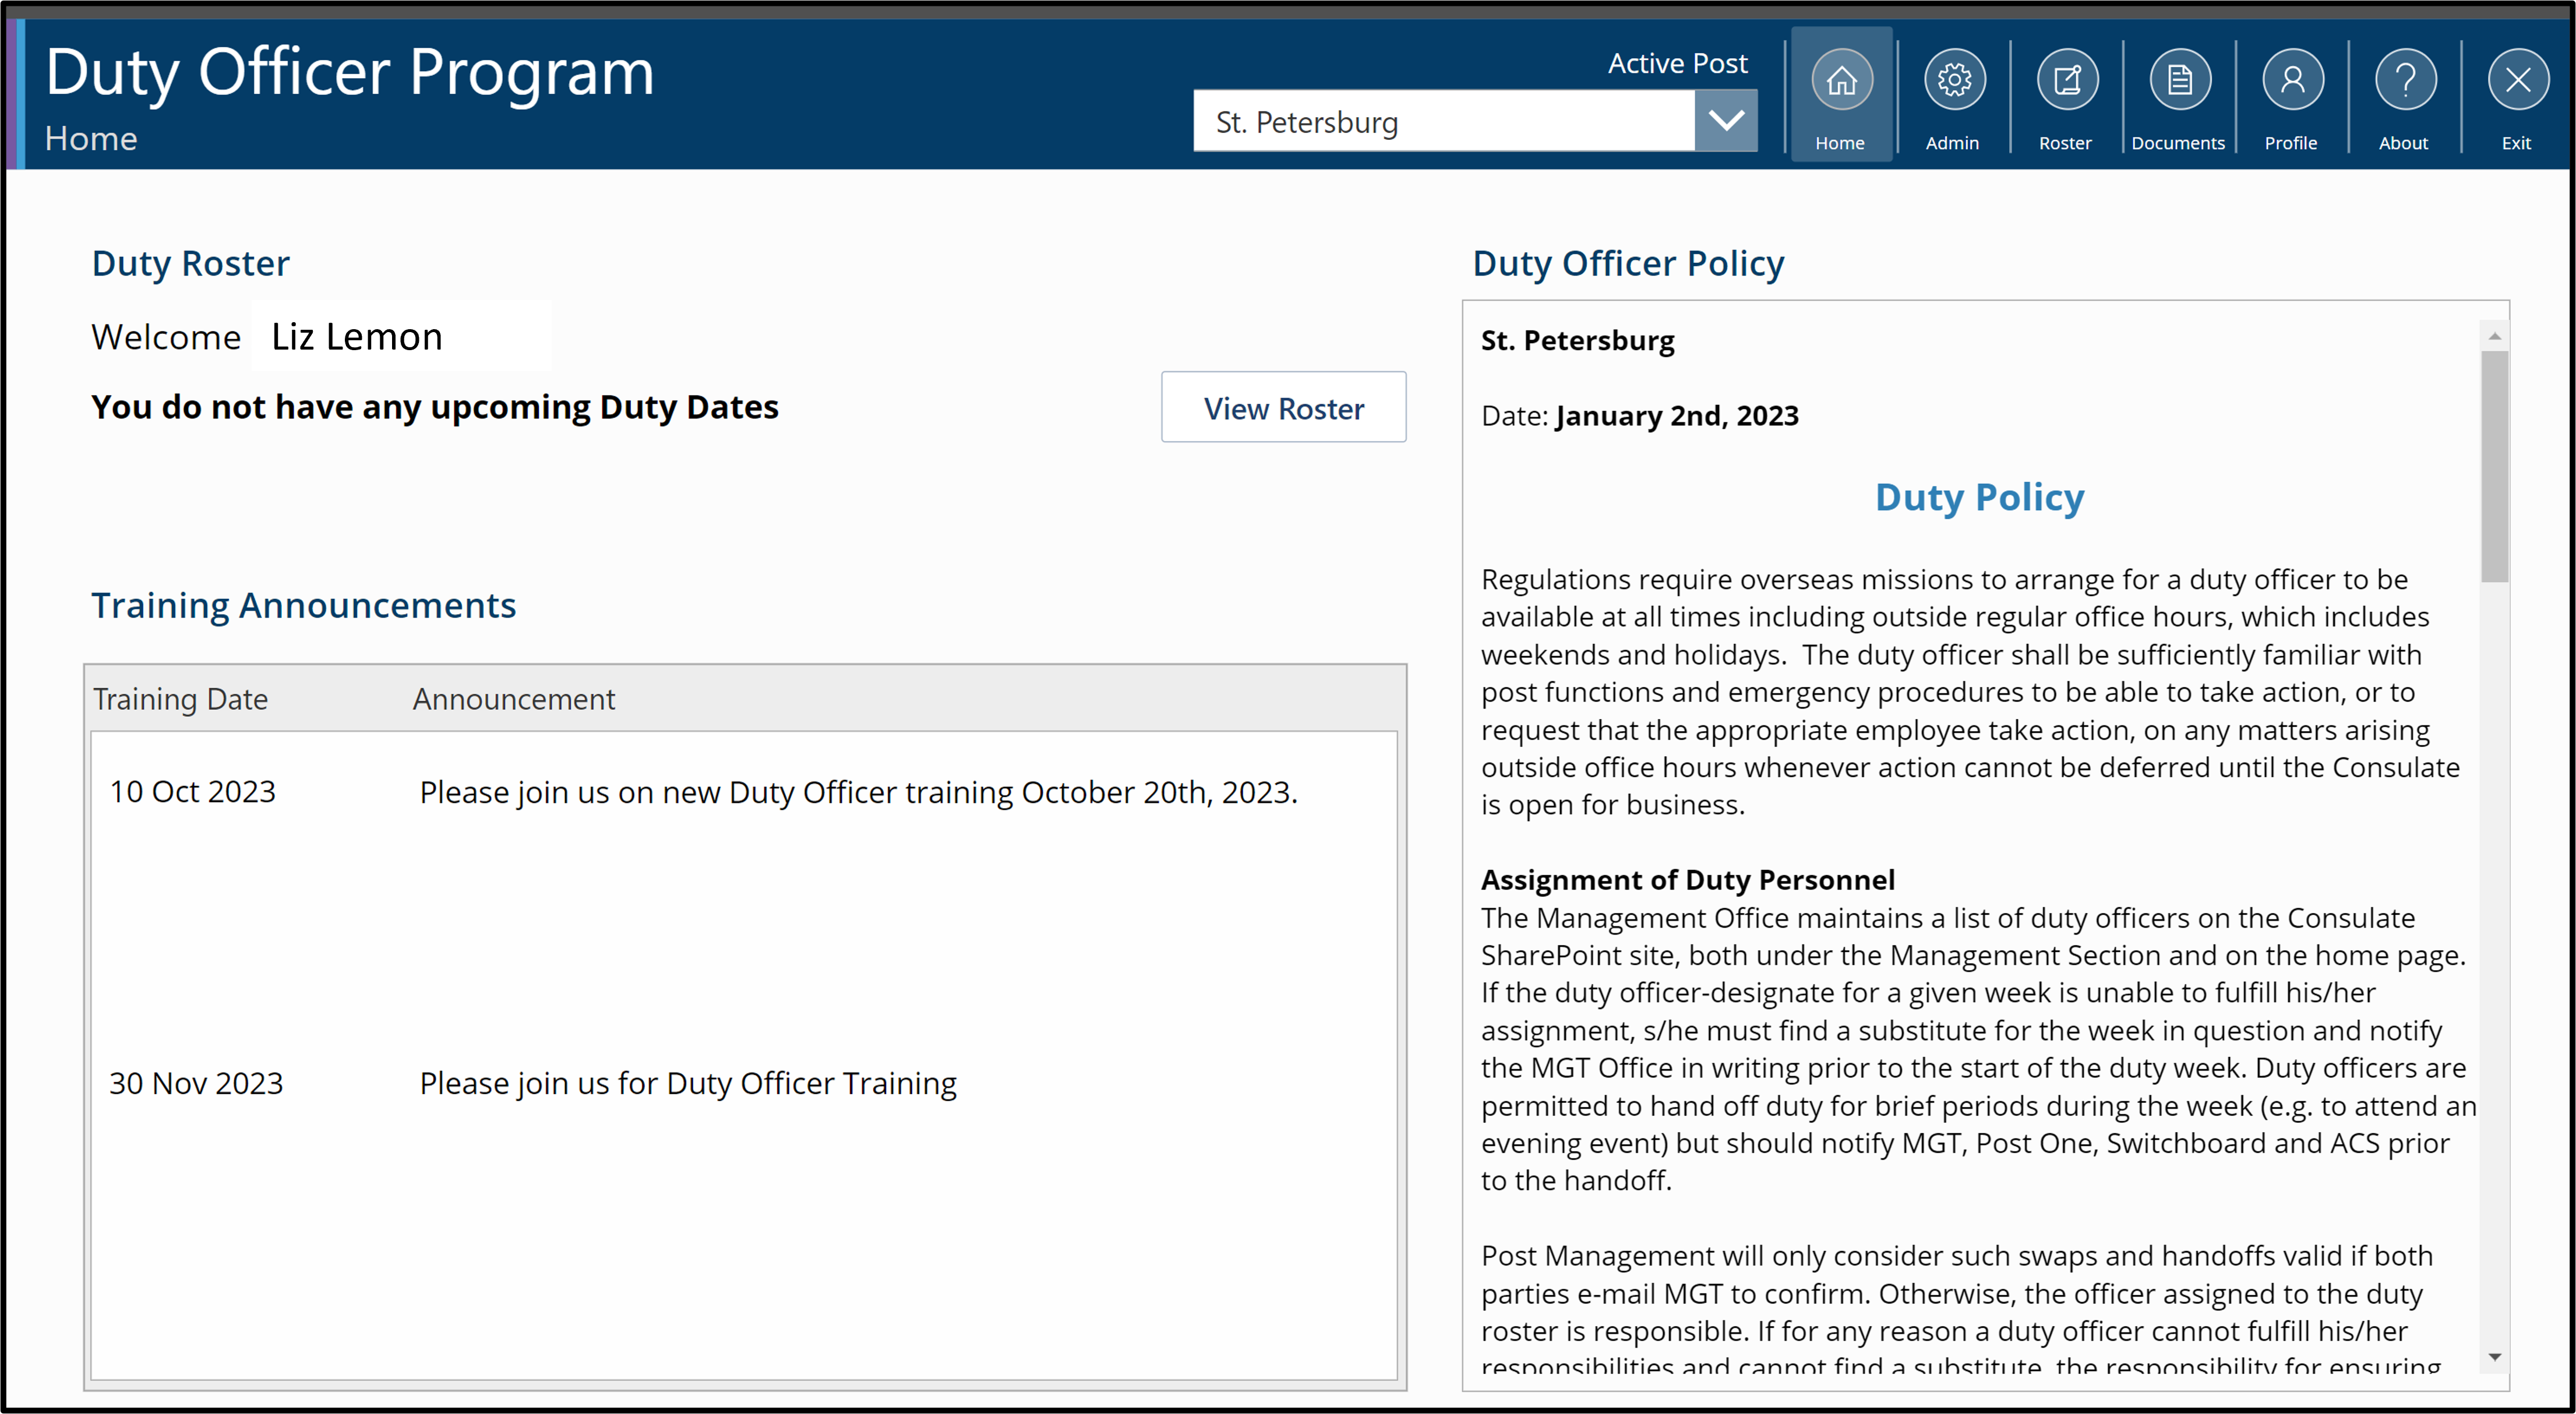
Task: Open the About question mark icon
Action: pyautogui.click(x=2405, y=80)
